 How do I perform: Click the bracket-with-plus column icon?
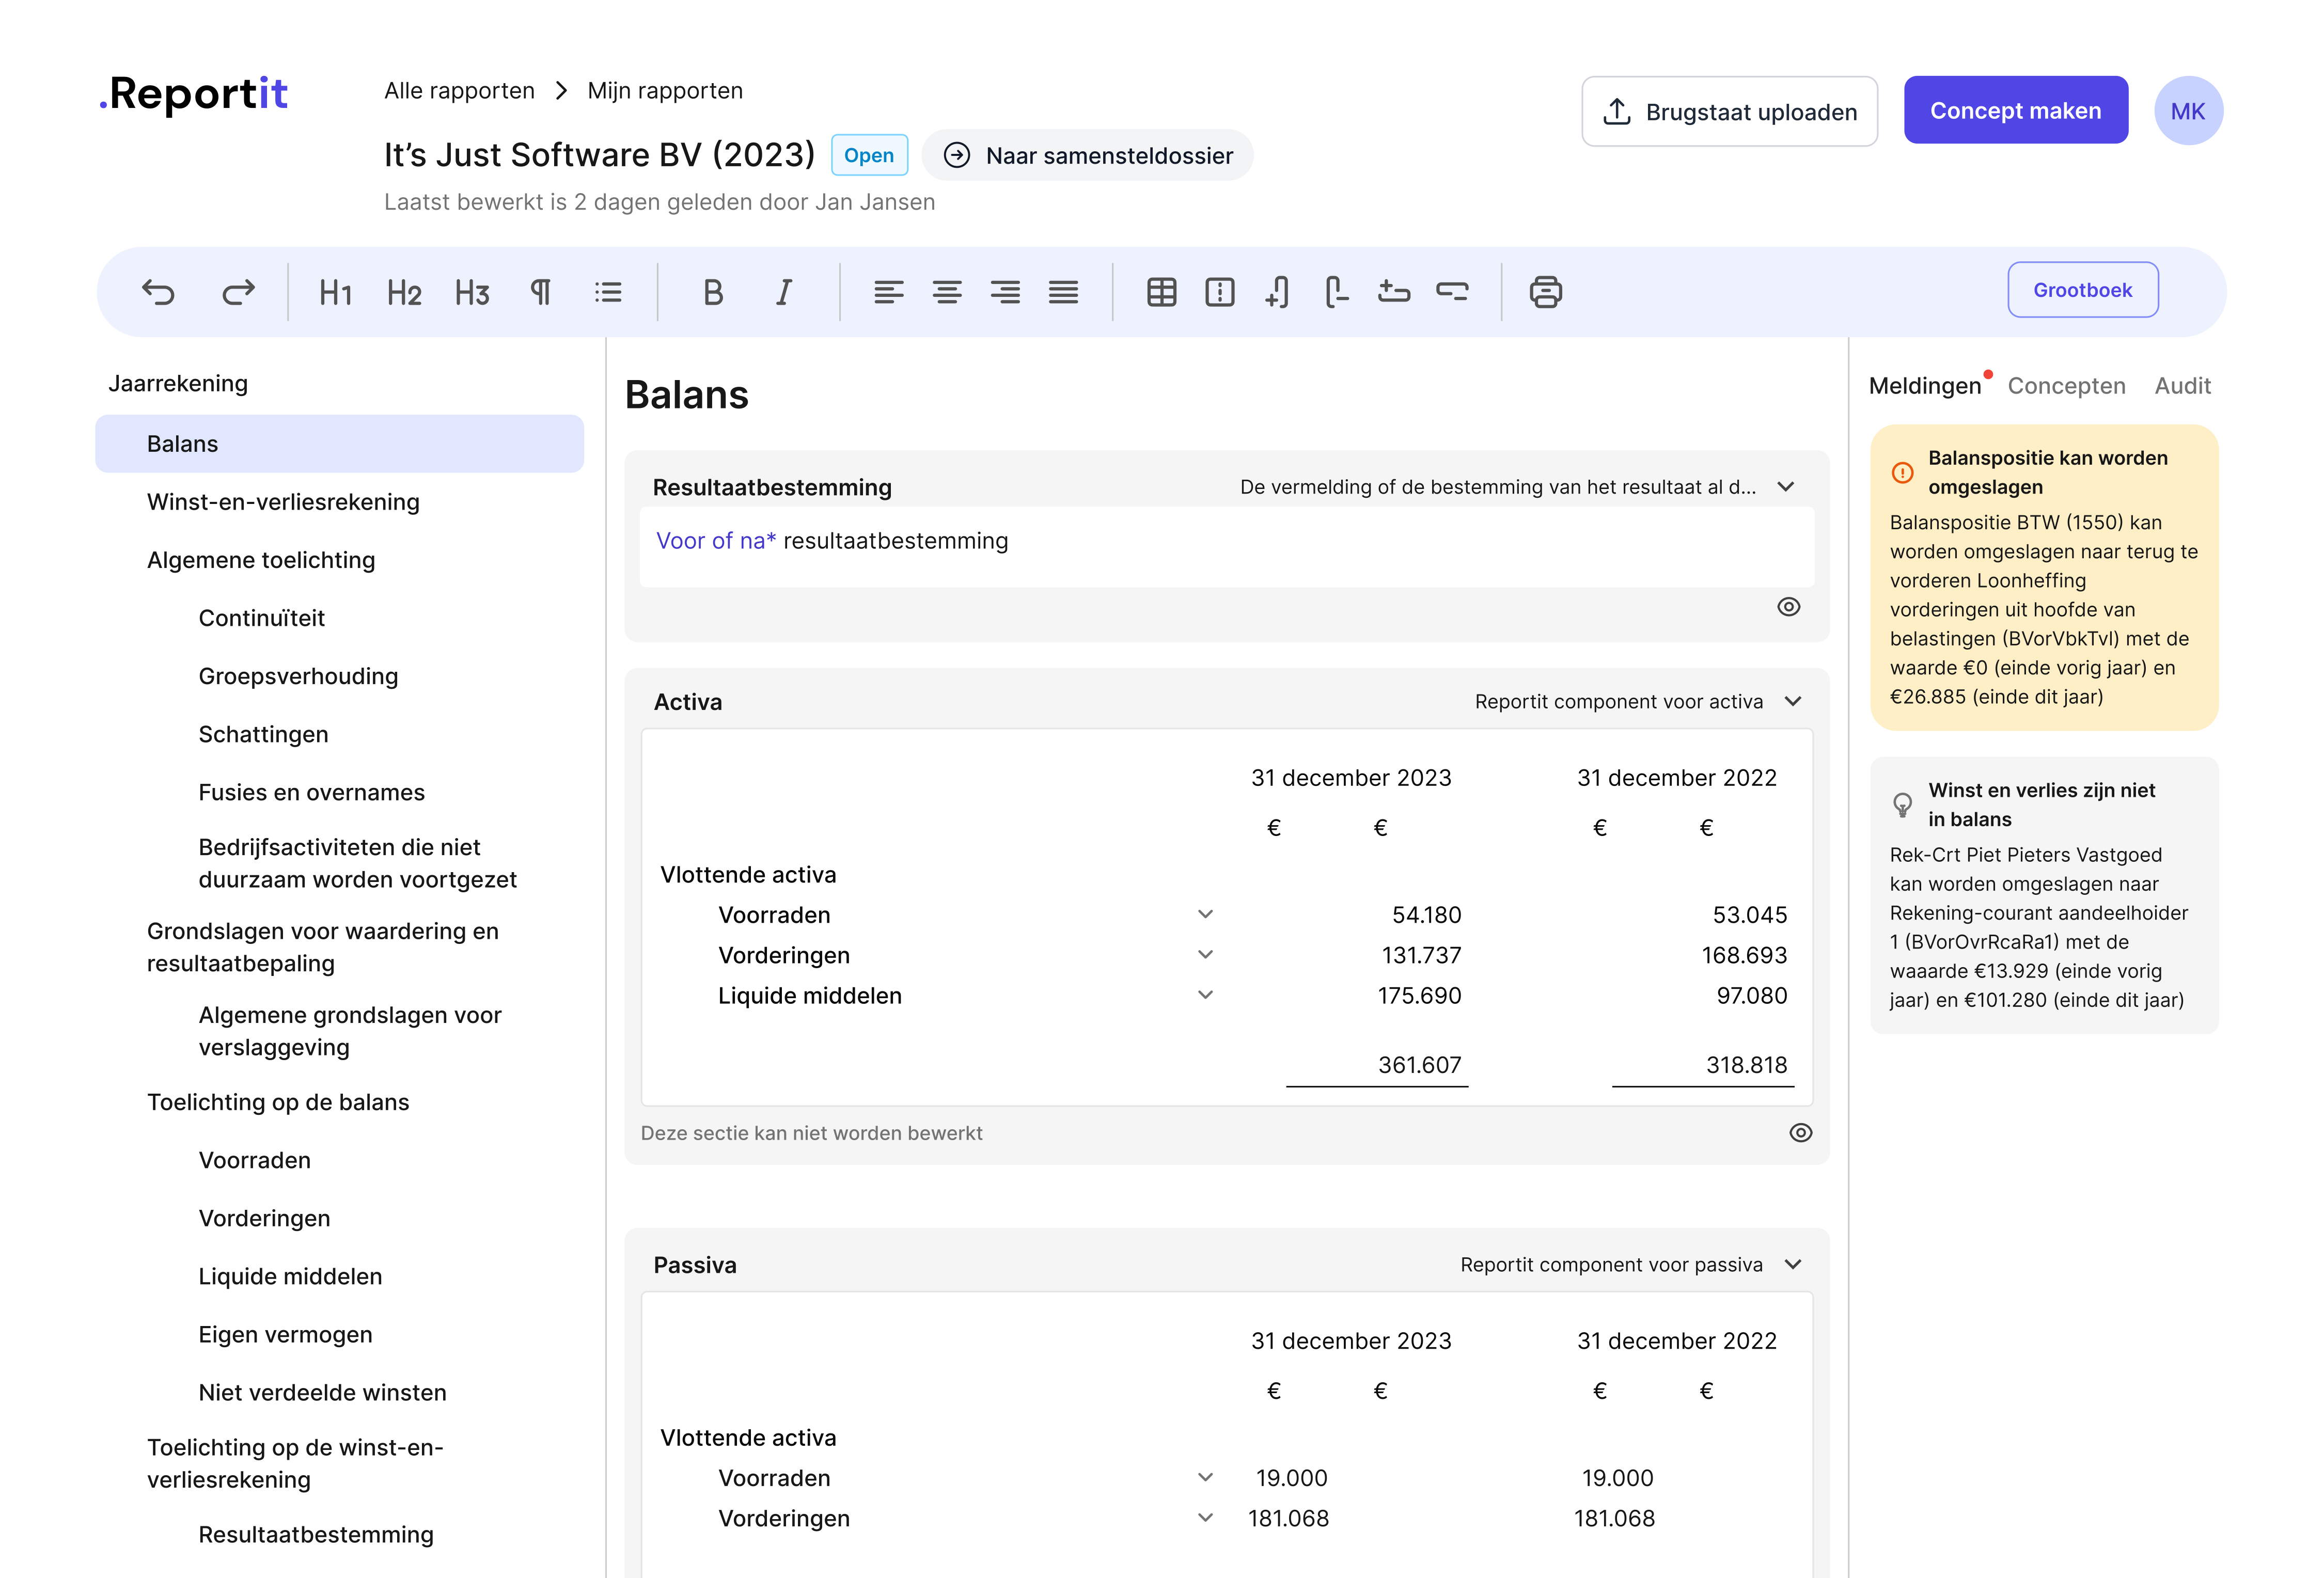coord(1277,292)
